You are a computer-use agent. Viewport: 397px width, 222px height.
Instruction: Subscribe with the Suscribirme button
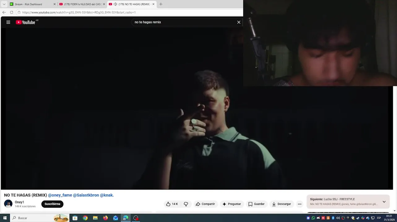click(x=52, y=204)
